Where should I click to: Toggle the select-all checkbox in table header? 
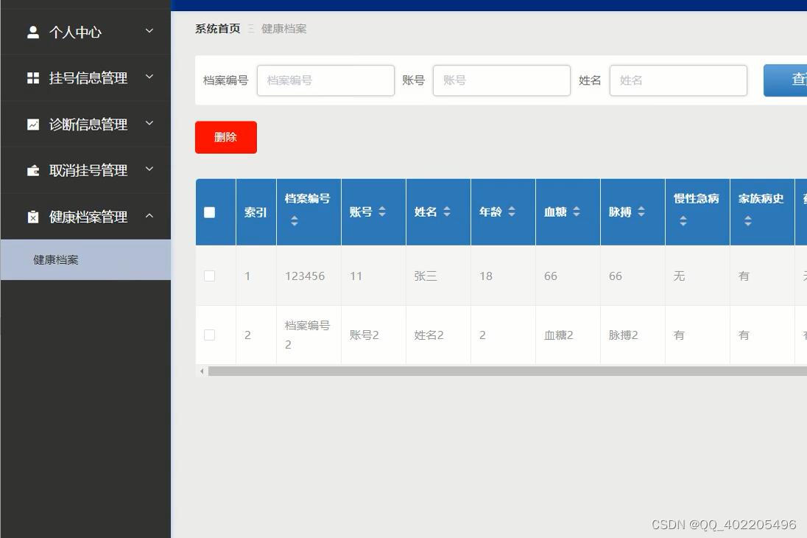coord(210,212)
